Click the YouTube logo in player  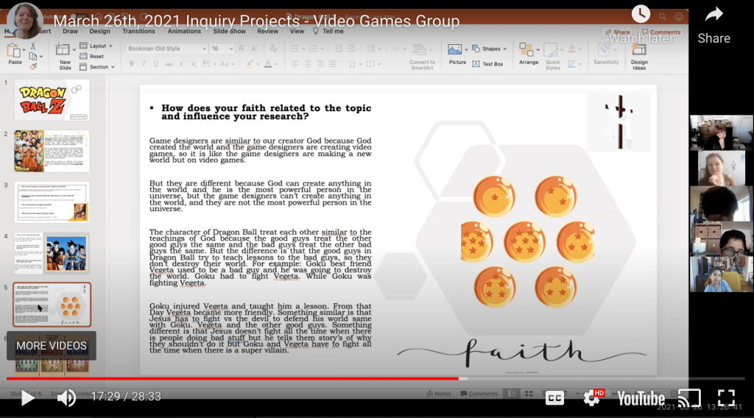[x=641, y=398]
